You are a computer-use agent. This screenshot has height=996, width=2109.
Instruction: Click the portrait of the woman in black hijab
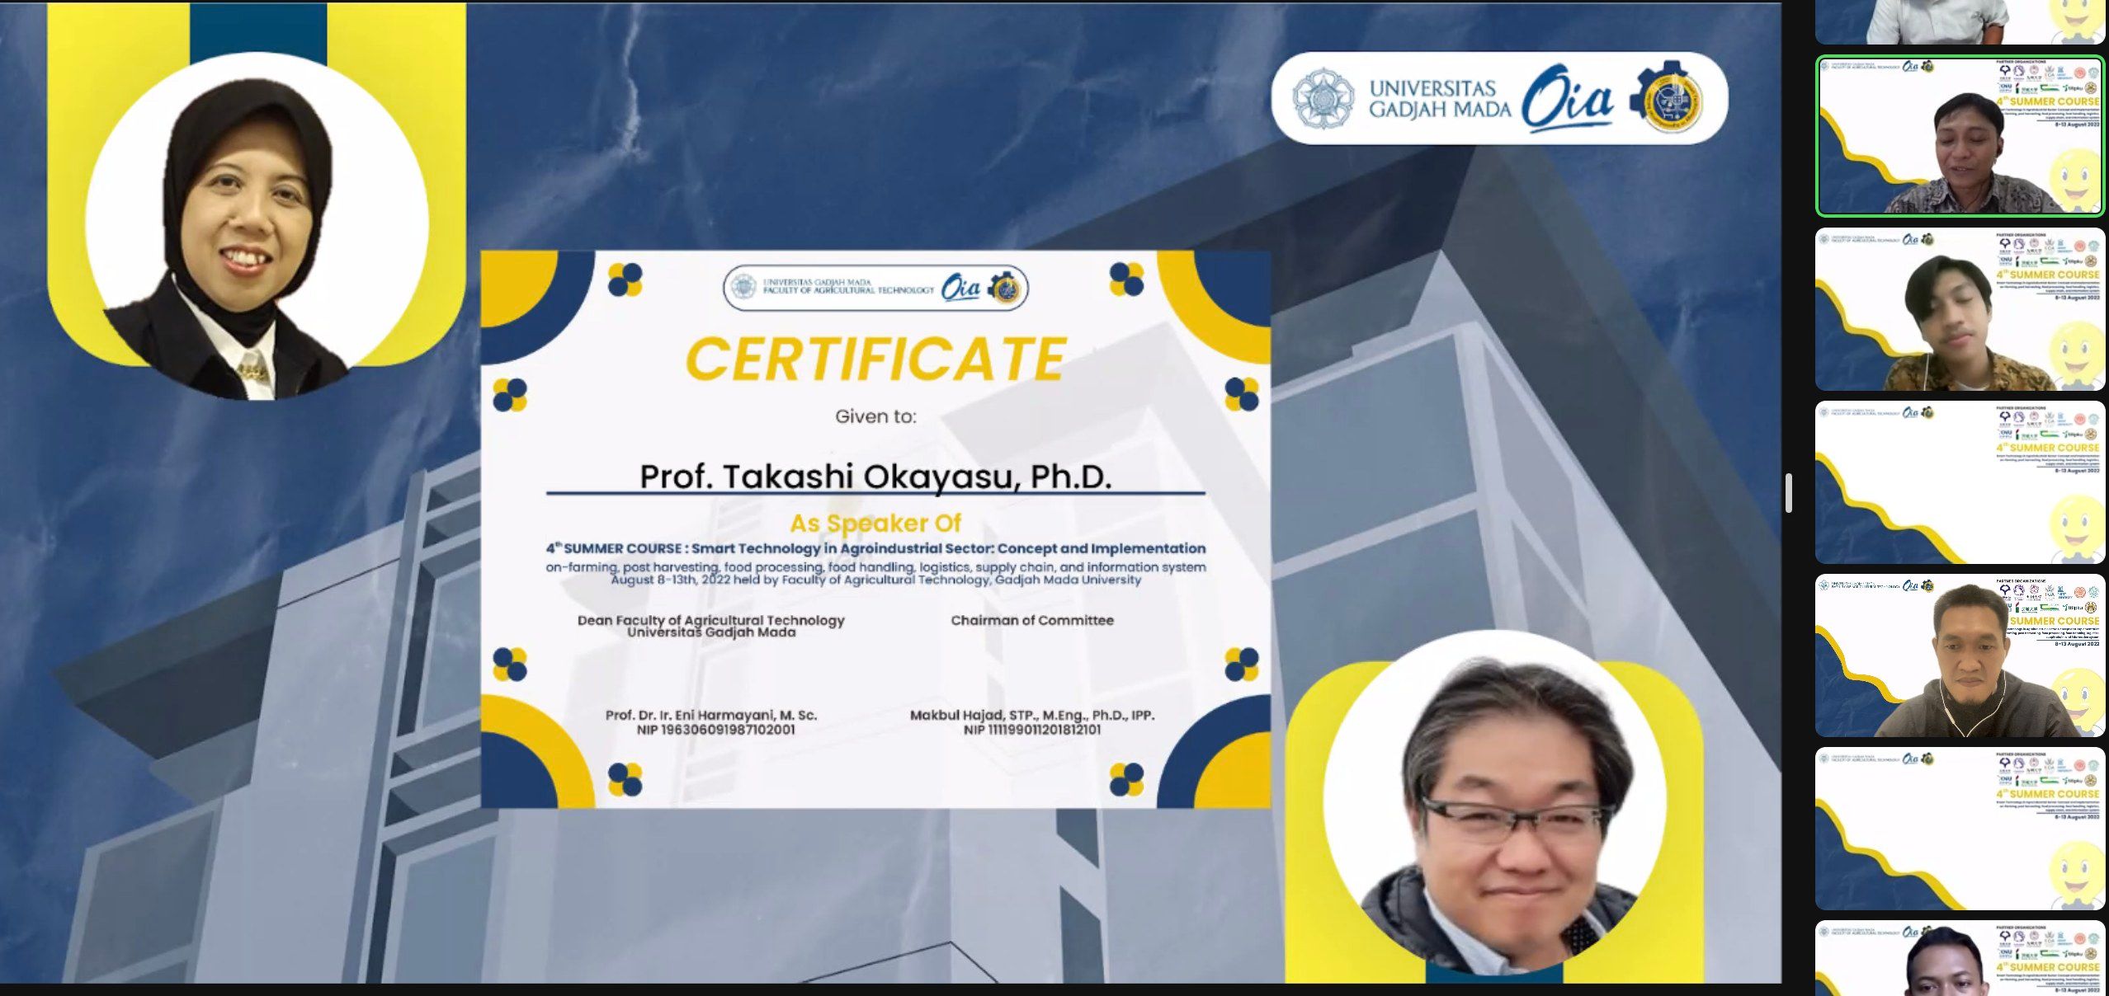257,226
